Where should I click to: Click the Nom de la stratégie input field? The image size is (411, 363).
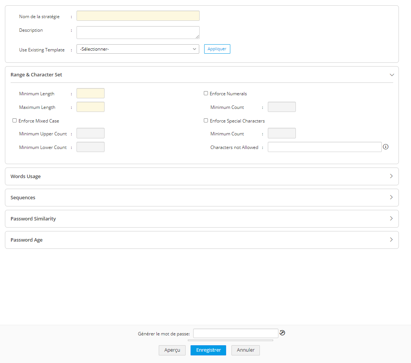click(138, 16)
